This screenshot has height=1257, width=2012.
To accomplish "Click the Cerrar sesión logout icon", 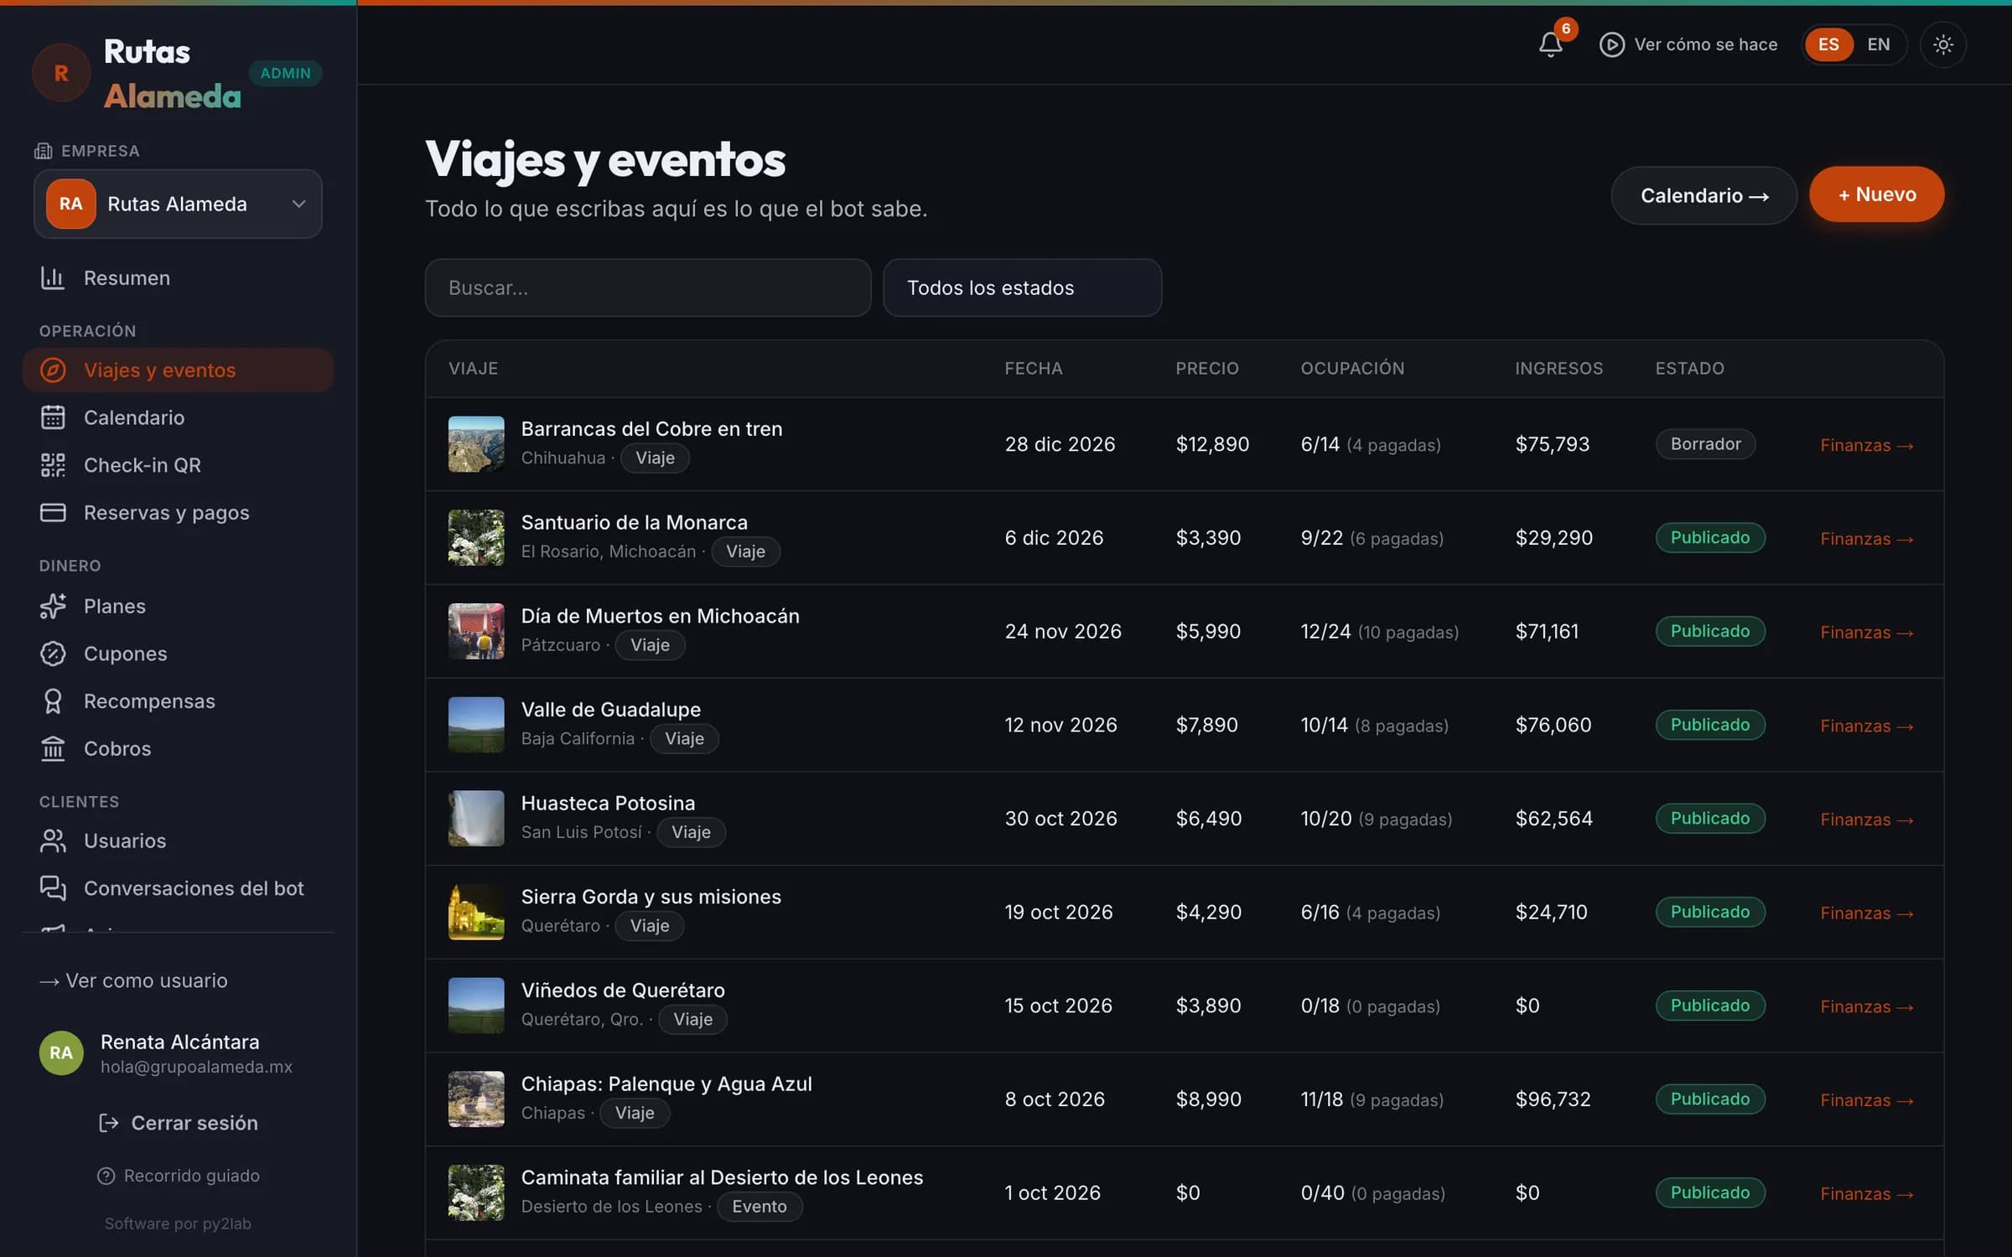I will coord(109,1123).
